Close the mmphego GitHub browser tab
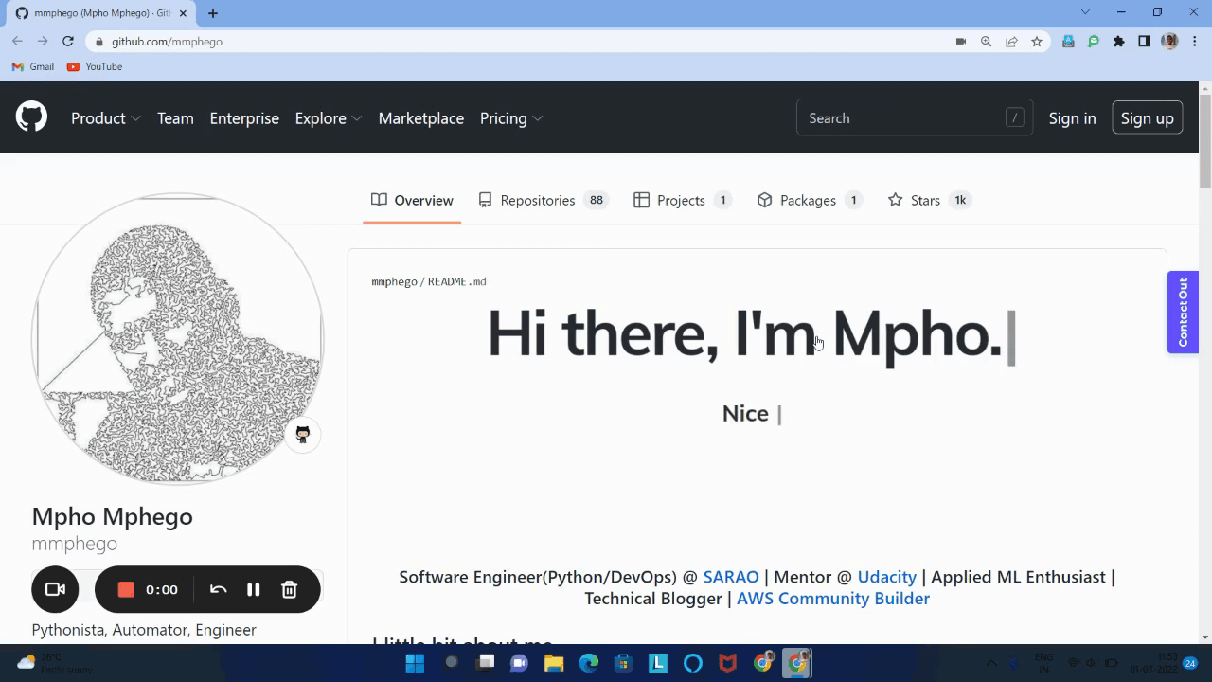Image resolution: width=1212 pixels, height=682 pixels. [183, 13]
